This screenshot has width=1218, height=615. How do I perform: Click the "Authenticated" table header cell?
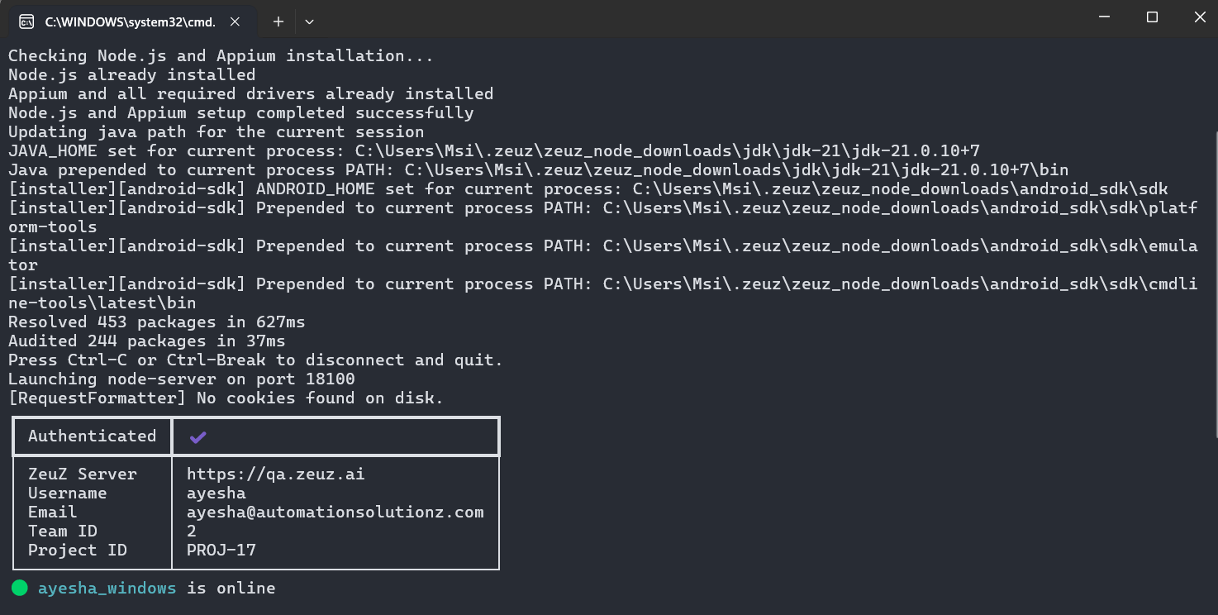[x=92, y=436]
